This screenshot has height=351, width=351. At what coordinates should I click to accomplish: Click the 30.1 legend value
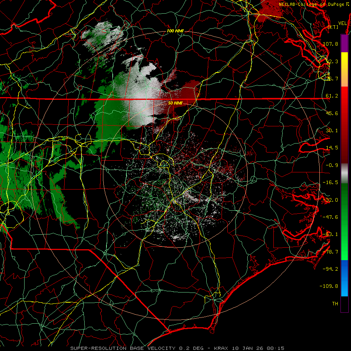point(332,131)
